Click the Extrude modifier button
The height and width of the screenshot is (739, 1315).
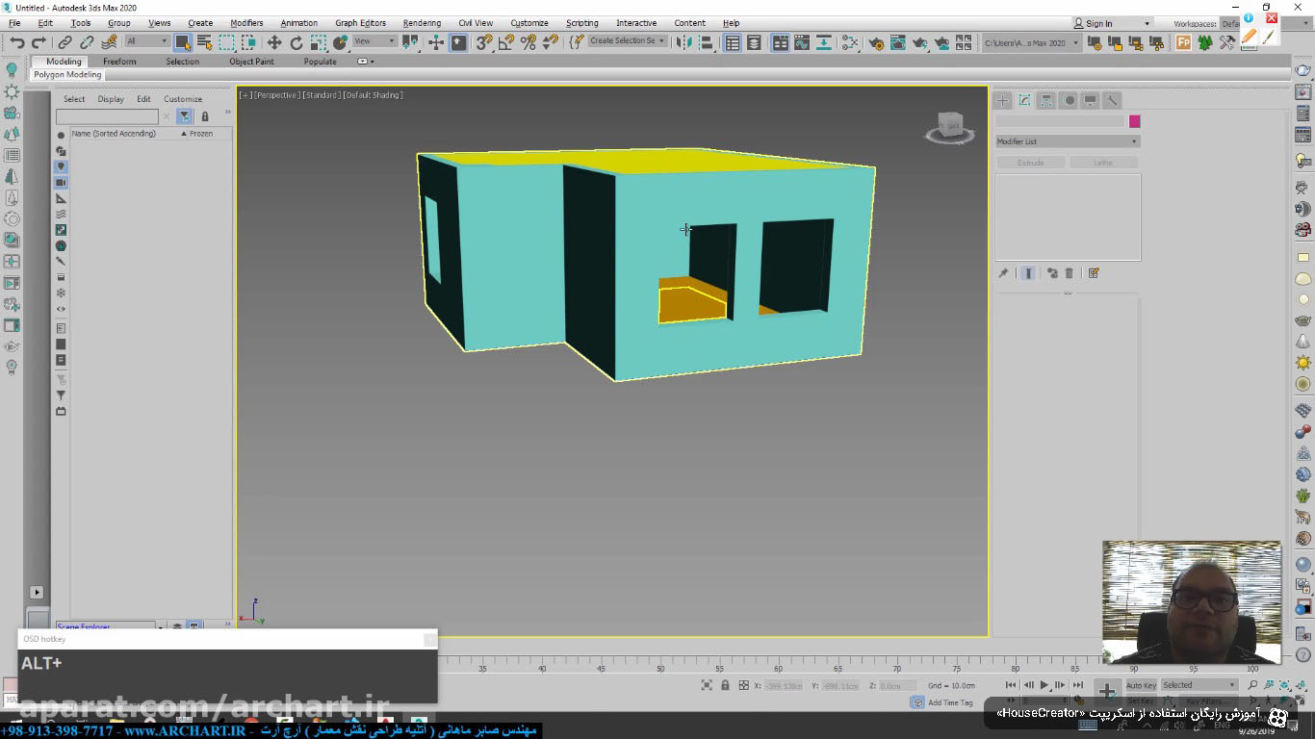point(1031,163)
